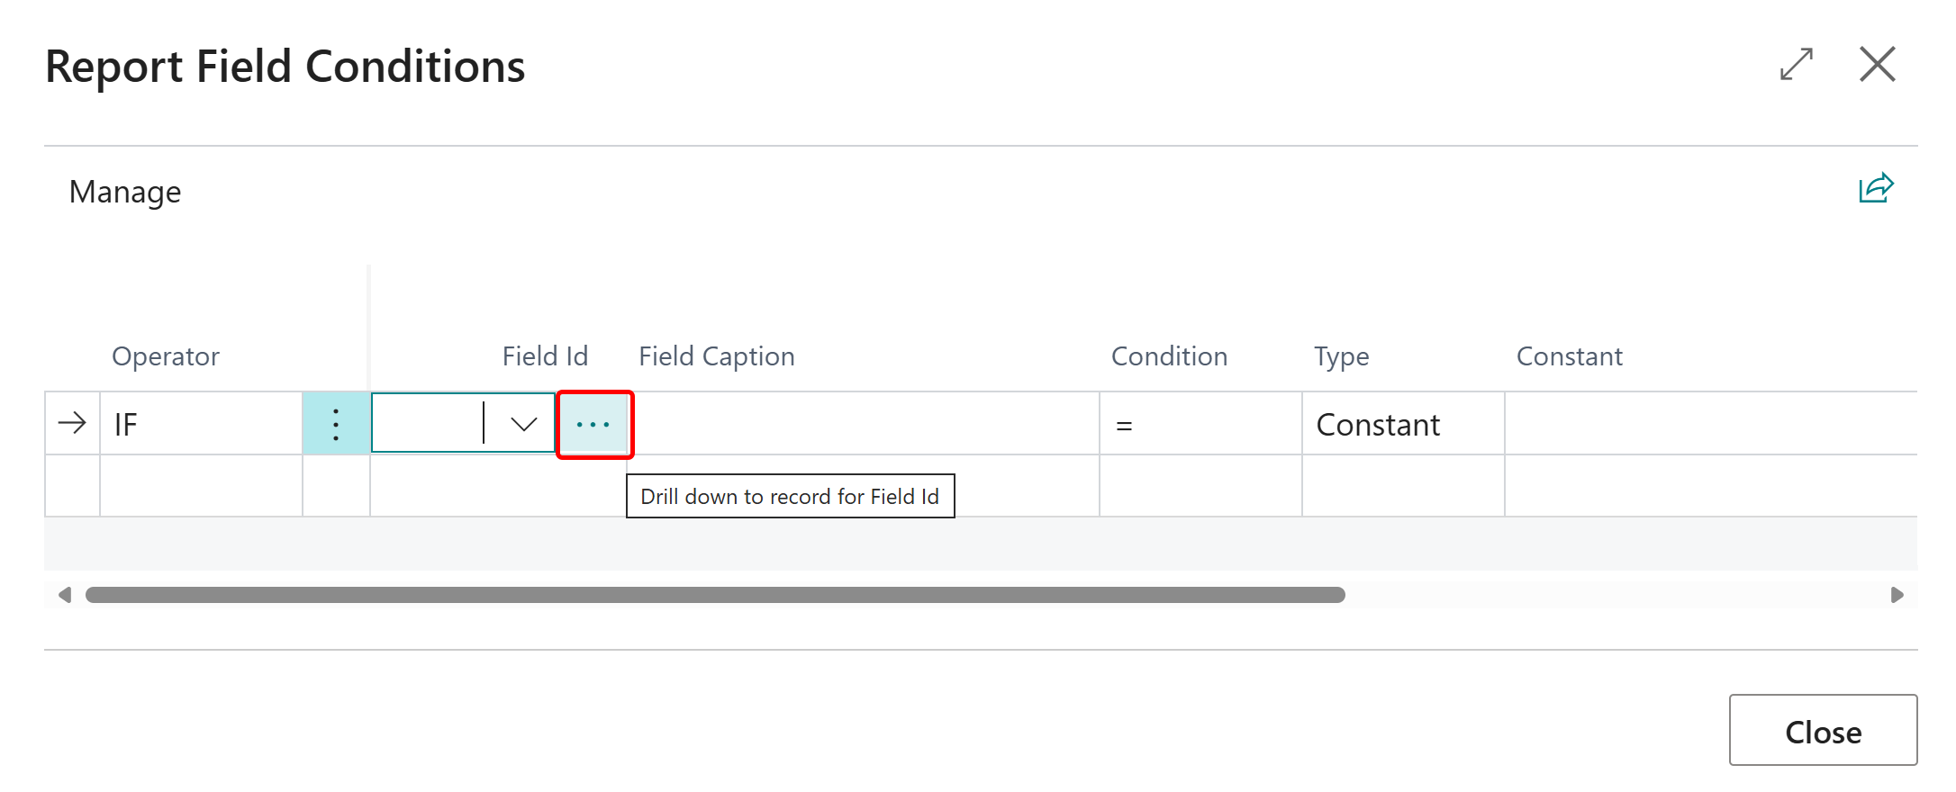Open the Manage menu
This screenshot has height=792, width=1956.
(124, 191)
